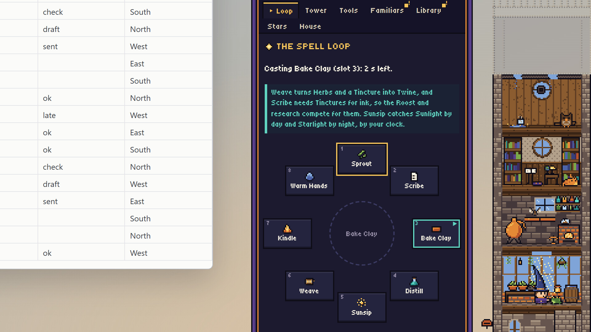Select the Scribe spell in slot 2
This screenshot has height=332, width=591.
click(414, 181)
